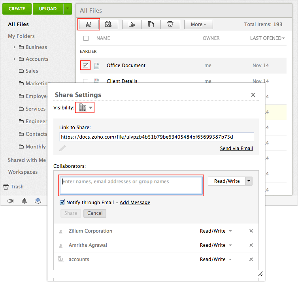This screenshot has width=298, height=282.
Task: Click the green CREATE button
Action: [x=17, y=9]
